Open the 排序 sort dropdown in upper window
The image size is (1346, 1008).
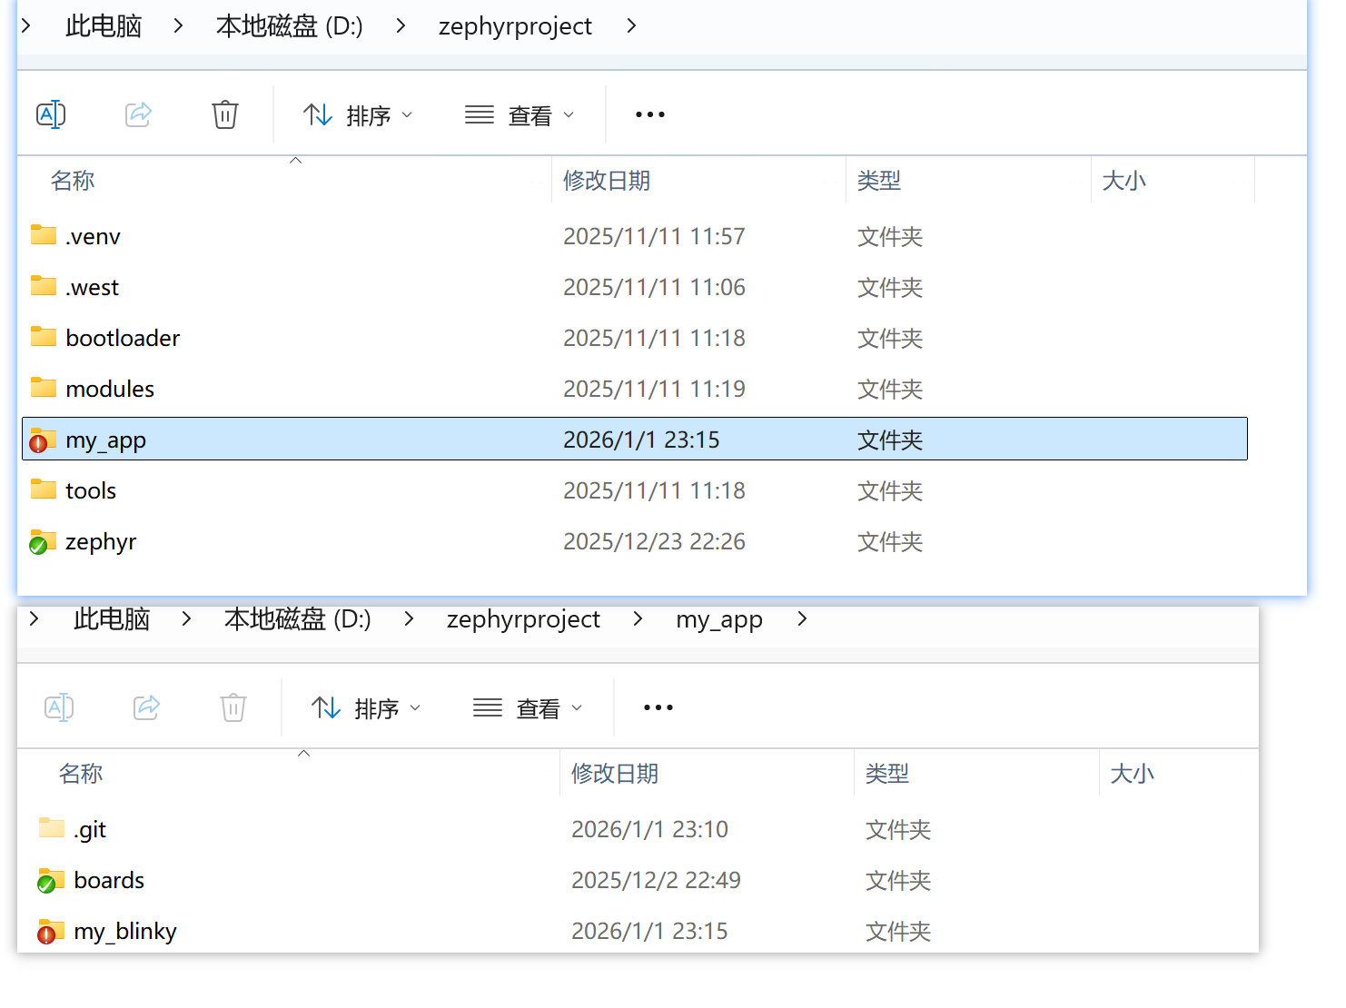358,115
